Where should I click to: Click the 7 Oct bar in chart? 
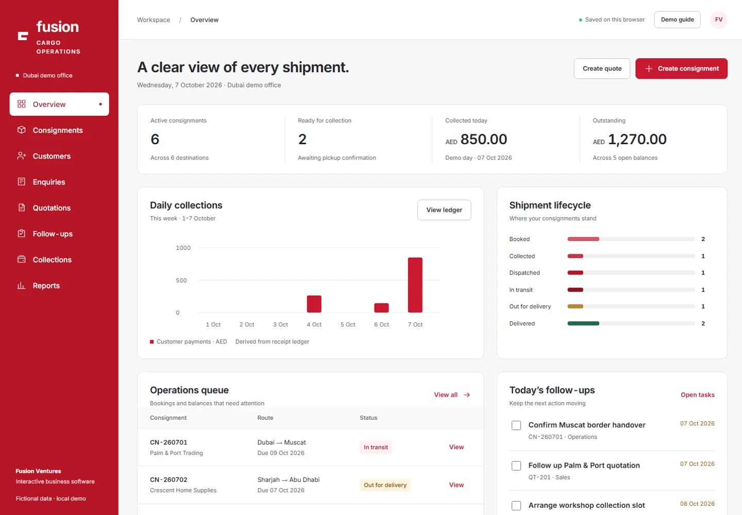click(x=415, y=285)
